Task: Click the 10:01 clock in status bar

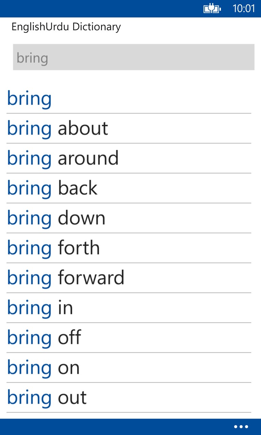Action: [243, 8]
